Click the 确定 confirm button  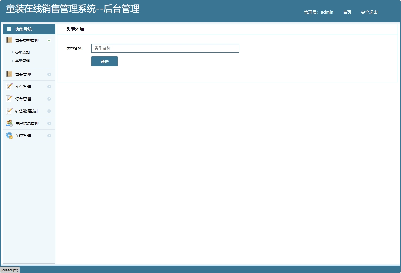coord(104,61)
